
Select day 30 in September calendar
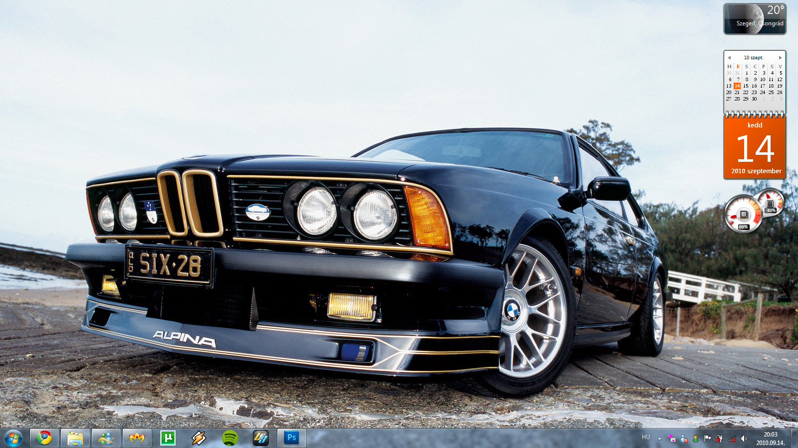point(754,99)
